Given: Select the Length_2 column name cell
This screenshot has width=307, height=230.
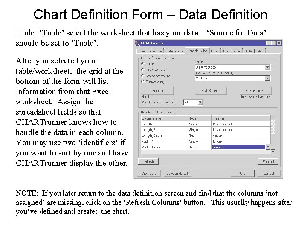Looking at the screenshot, I should click(x=165, y=124).
